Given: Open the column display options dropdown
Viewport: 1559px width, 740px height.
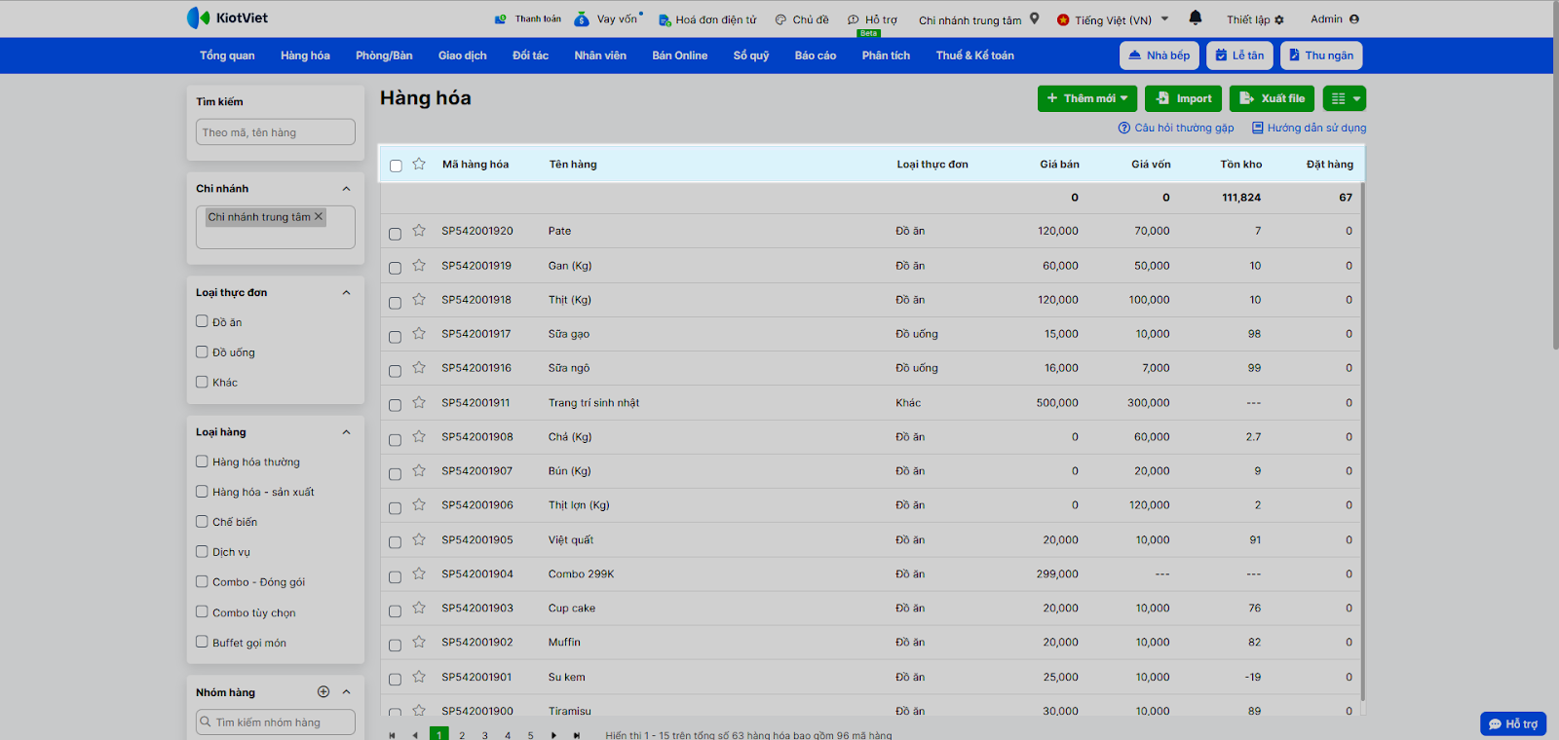Looking at the screenshot, I should click(x=1345, y=98).
